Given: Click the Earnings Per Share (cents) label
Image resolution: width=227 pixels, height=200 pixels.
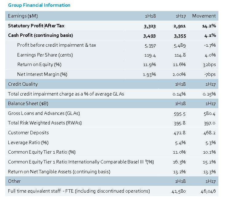Looking at the screenshot, I should [x=45, y=55].
